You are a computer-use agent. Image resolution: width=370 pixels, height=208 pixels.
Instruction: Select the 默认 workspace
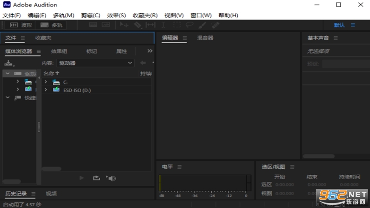pos(339,25)
